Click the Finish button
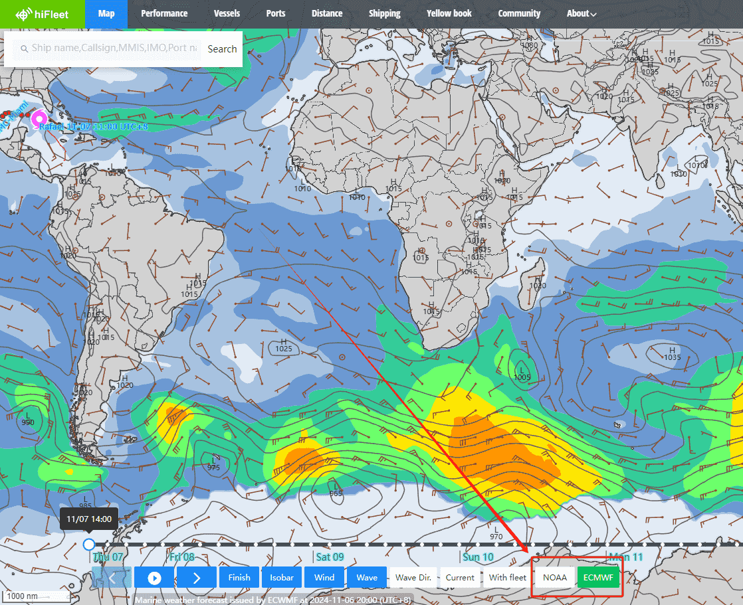743x605 pixels. coord(239,578)
